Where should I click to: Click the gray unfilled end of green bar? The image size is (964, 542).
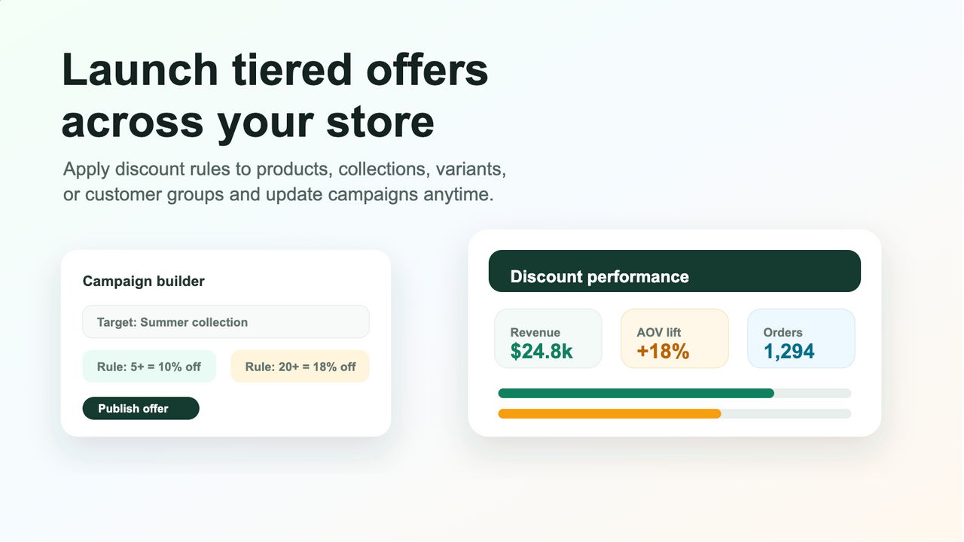[813, 393]
